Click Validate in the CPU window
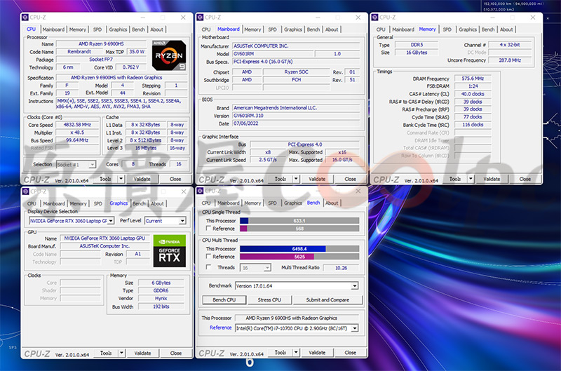 click(x=142, y=179)
